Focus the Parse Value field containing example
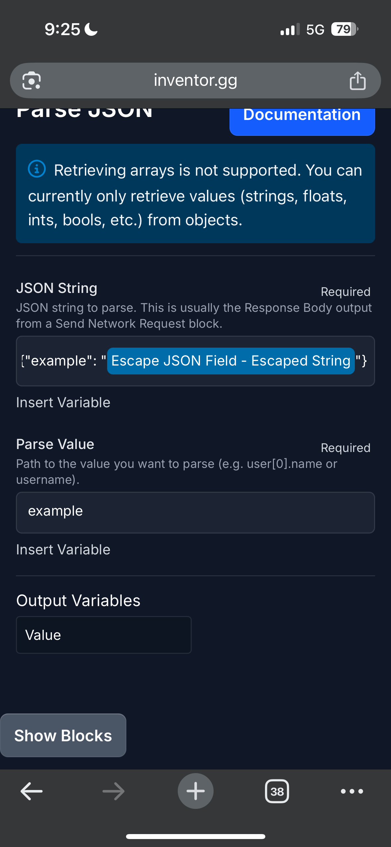This screenshot has height=847, width=391. point(195,512)
